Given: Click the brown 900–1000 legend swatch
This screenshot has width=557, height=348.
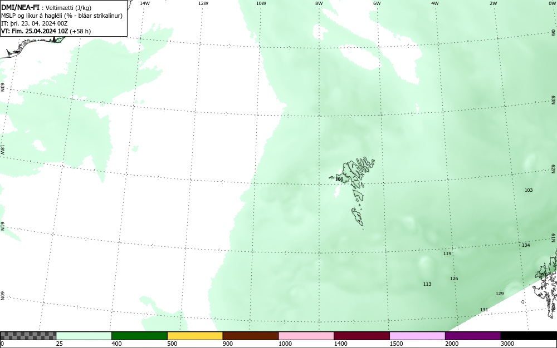Looking at the screenshot, I should pos(251,336).
